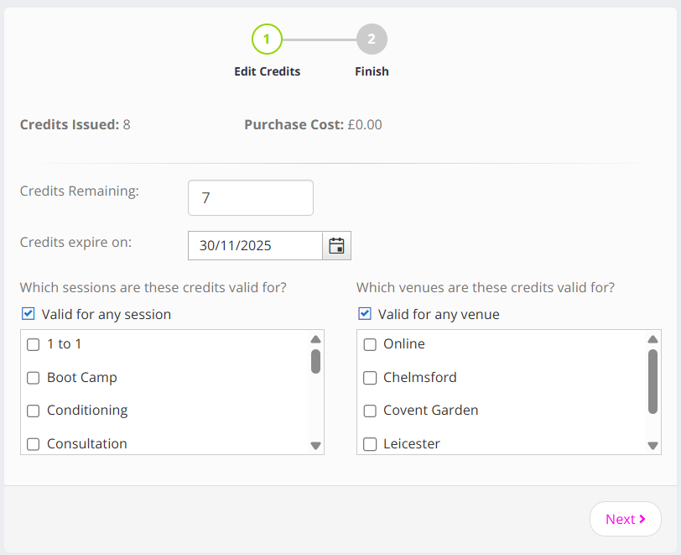Select the Online venue checkbox
The height and width of the screenshot is (555, 681).
click(x=370, y=344)
